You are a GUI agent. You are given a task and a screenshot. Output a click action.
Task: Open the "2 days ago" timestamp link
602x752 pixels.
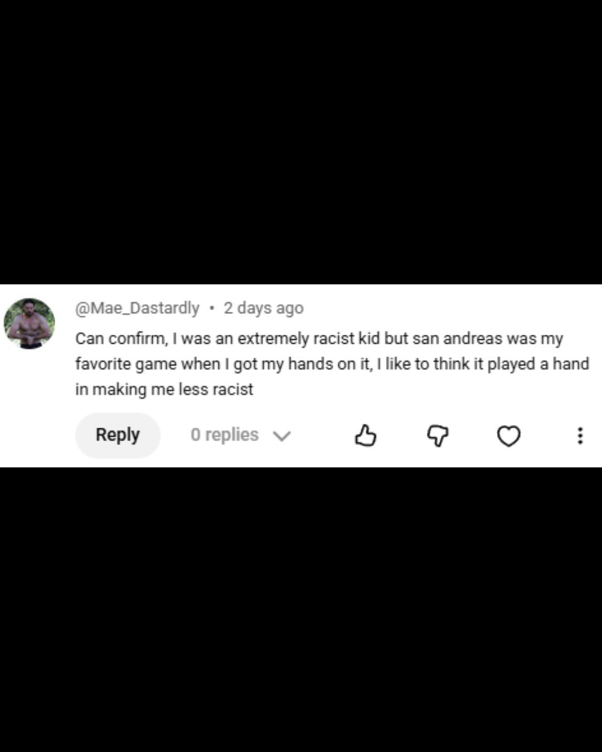(264, 308)
